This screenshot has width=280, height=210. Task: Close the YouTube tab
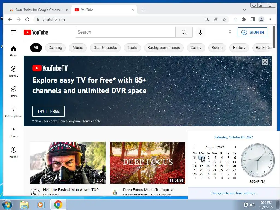coord(133,10)
